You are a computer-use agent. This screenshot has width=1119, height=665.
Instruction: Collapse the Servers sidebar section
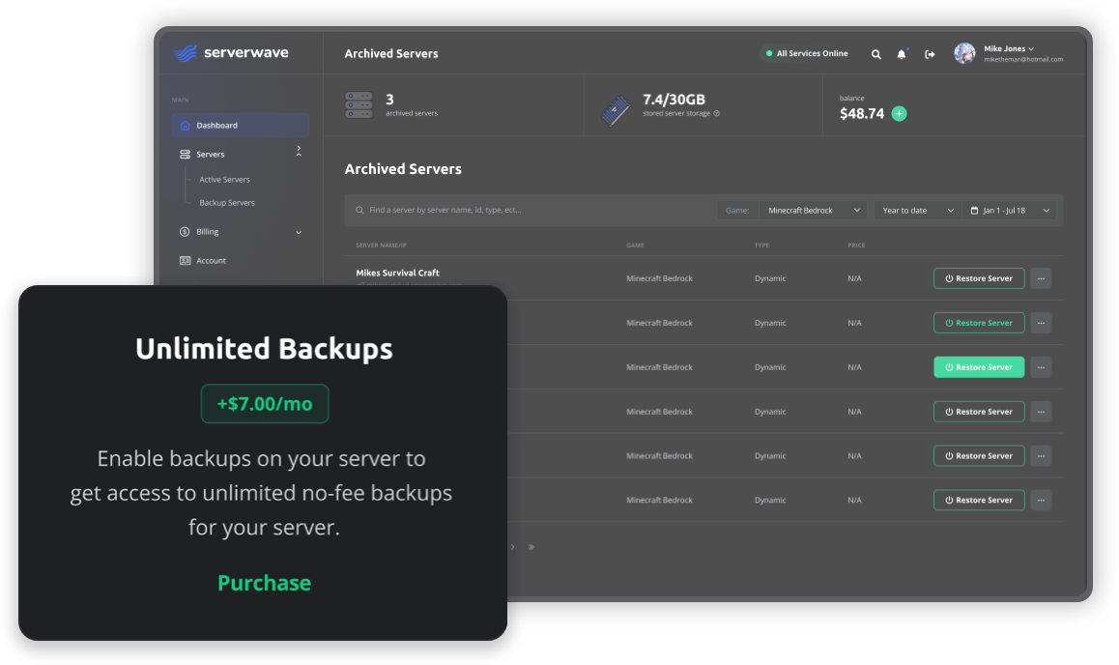[x=299, y=152]
